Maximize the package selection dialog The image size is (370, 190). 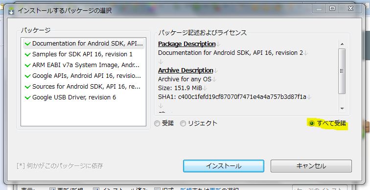coord(332,8)
